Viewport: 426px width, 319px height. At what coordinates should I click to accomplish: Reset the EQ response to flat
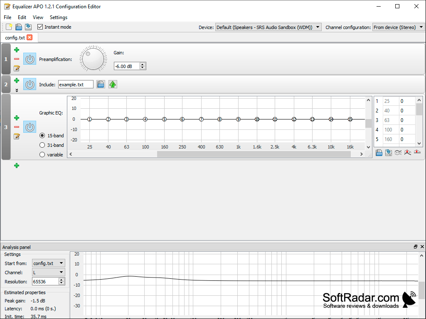coord(417,152)
